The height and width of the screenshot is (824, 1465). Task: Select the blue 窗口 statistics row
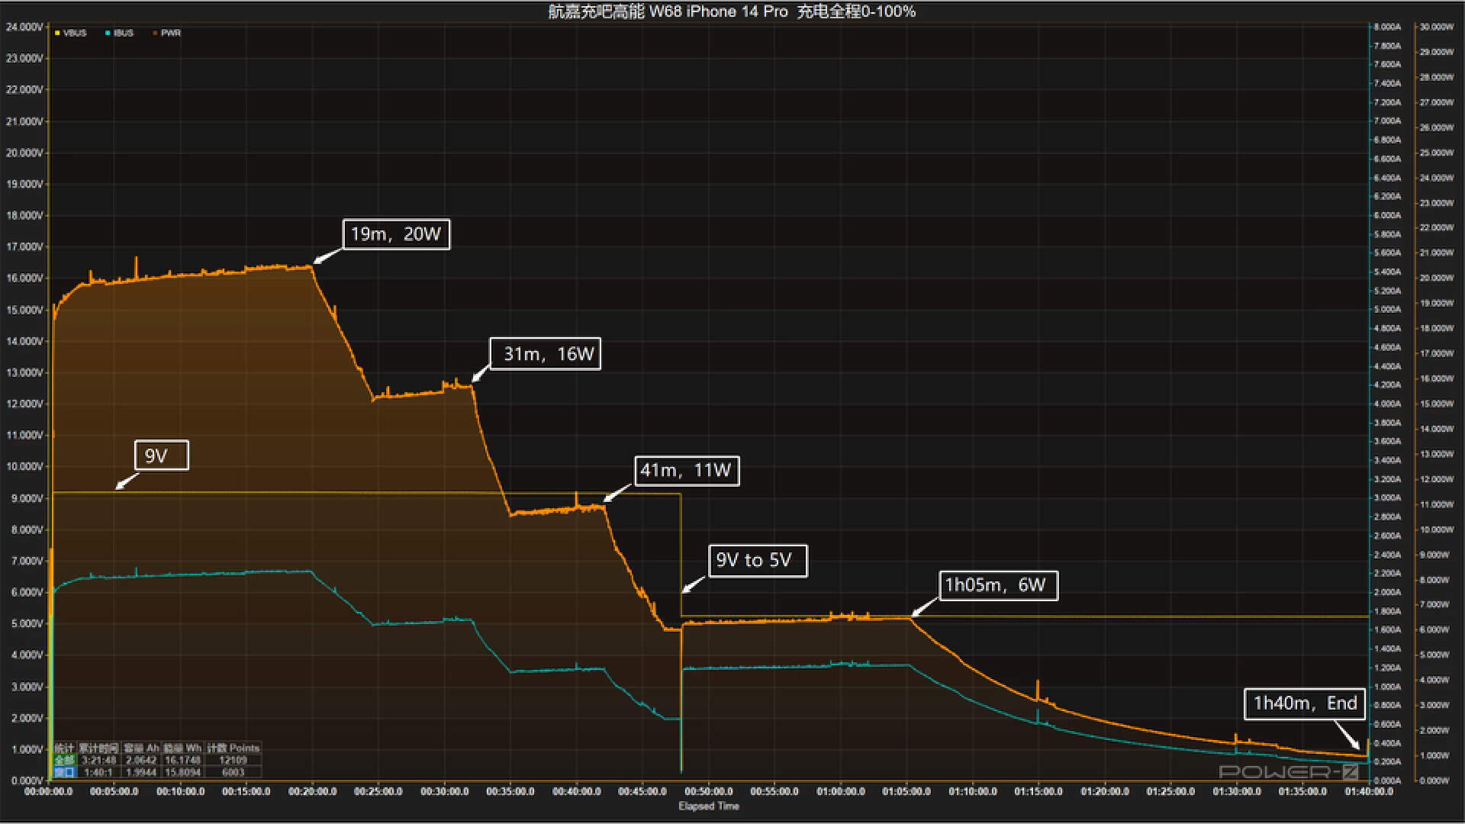64,772
